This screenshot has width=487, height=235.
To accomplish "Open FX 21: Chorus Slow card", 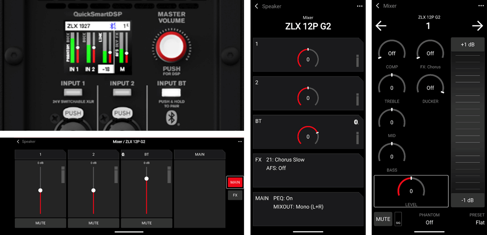I will coord(308,170).
